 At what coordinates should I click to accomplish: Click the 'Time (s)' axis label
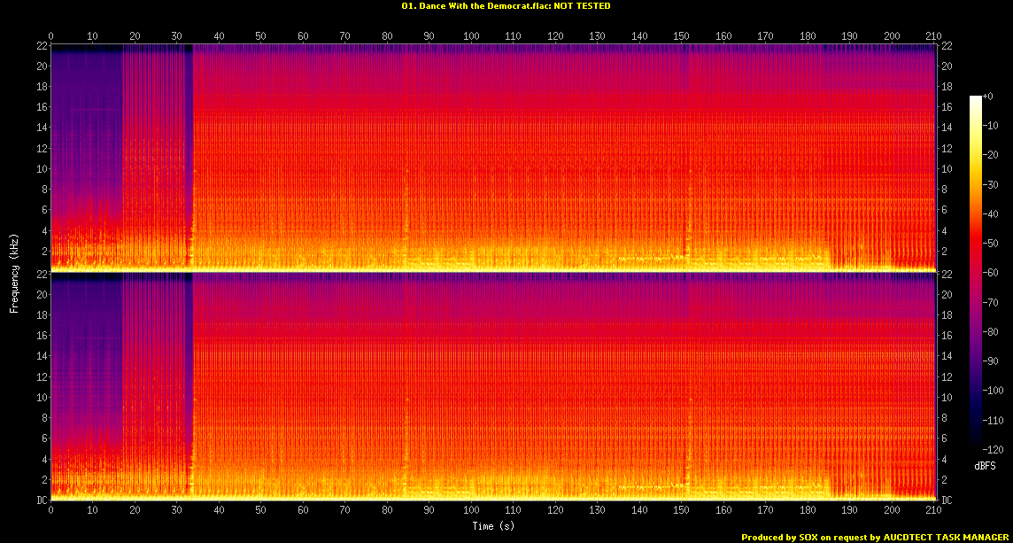(493, 526)
